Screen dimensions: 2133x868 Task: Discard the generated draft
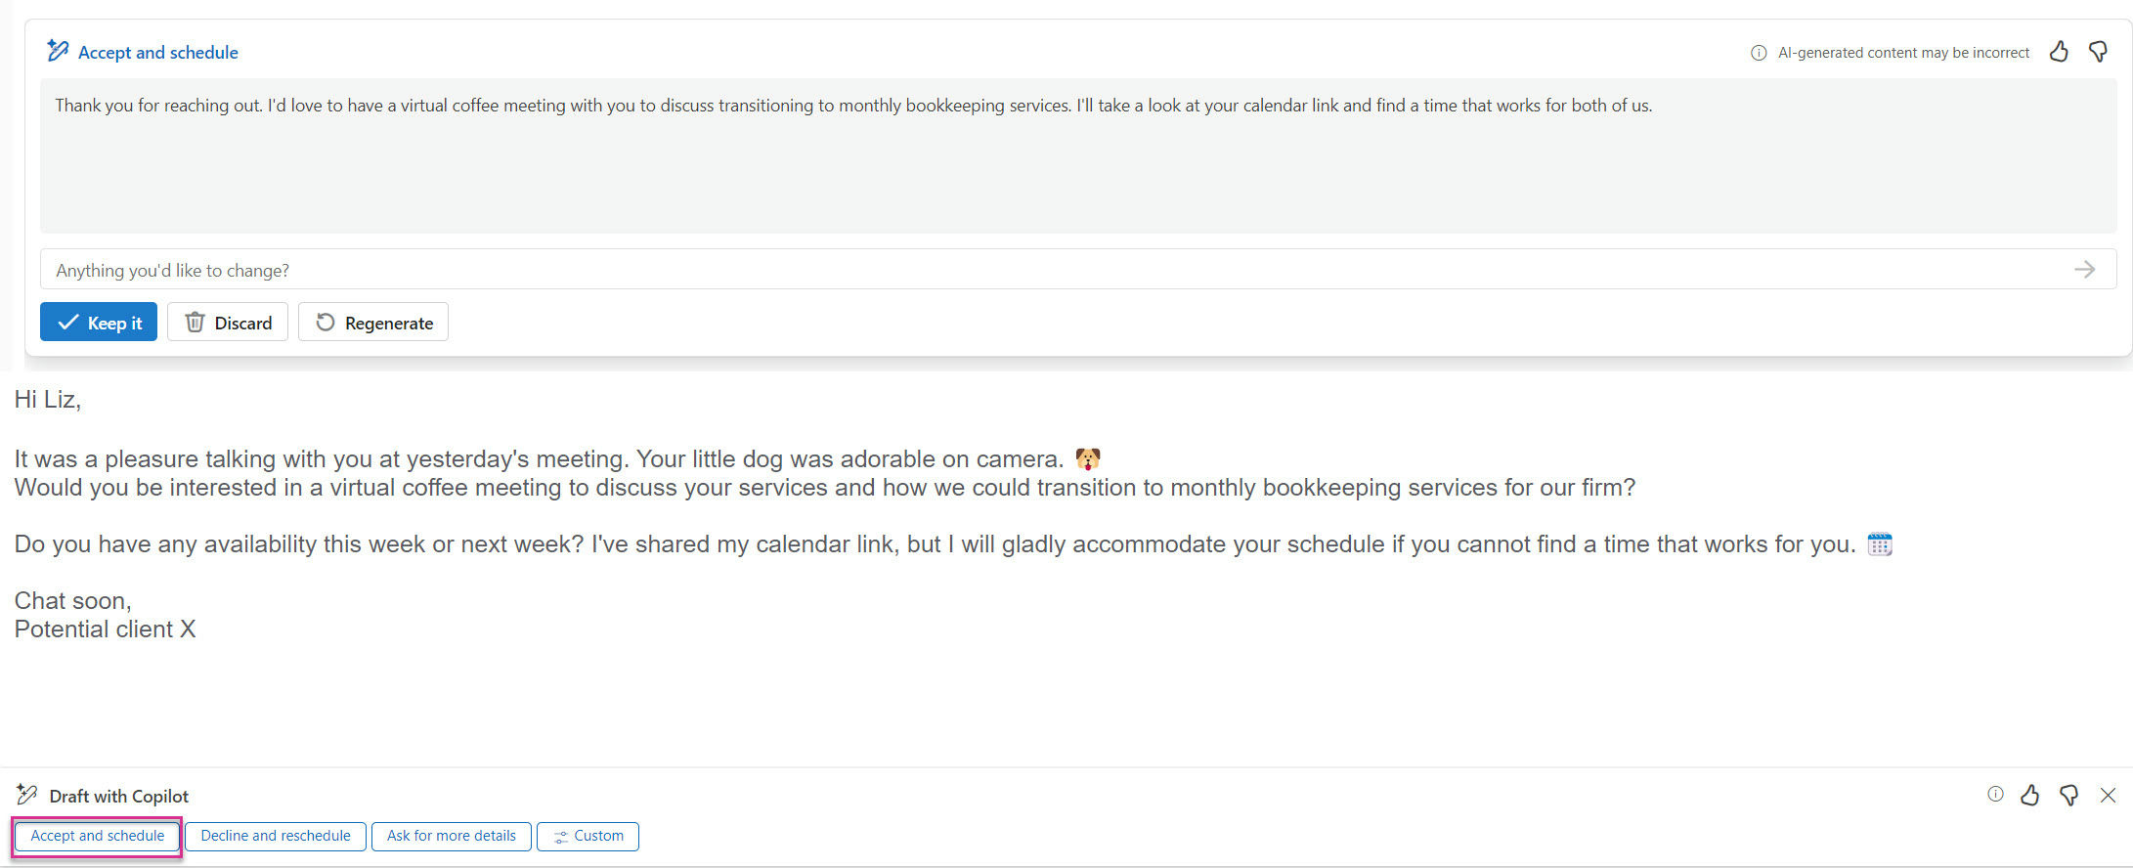pos(228,323)
